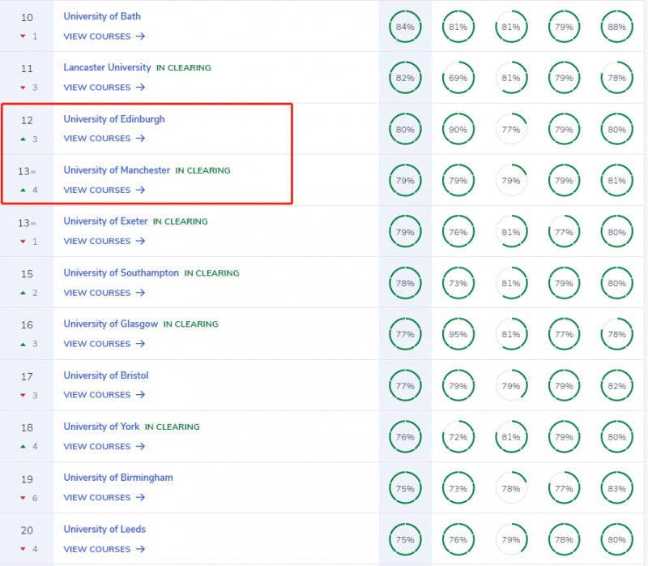
Task: Open the University of Southampton link
Action: pyautogui.click(x=121, y=273)
